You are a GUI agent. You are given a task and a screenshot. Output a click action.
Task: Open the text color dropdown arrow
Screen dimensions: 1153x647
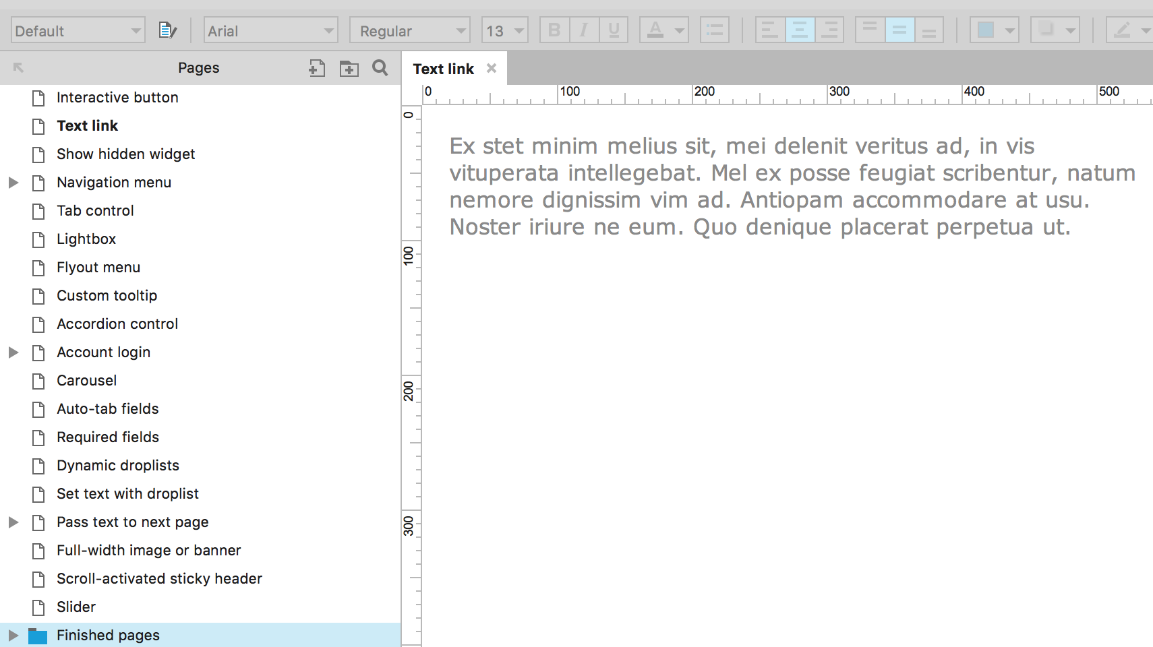pyautogui.click(x=680, y=30)
